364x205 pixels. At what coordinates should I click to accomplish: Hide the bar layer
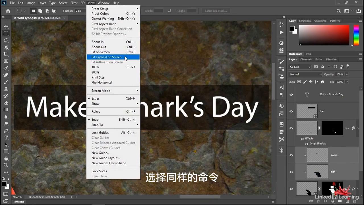tap(291, 111)
